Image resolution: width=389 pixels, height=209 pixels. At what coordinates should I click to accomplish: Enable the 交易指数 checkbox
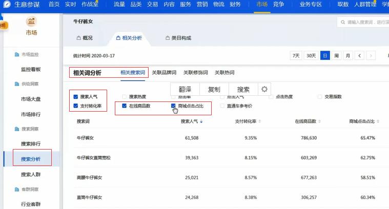[x=320, y=97]
